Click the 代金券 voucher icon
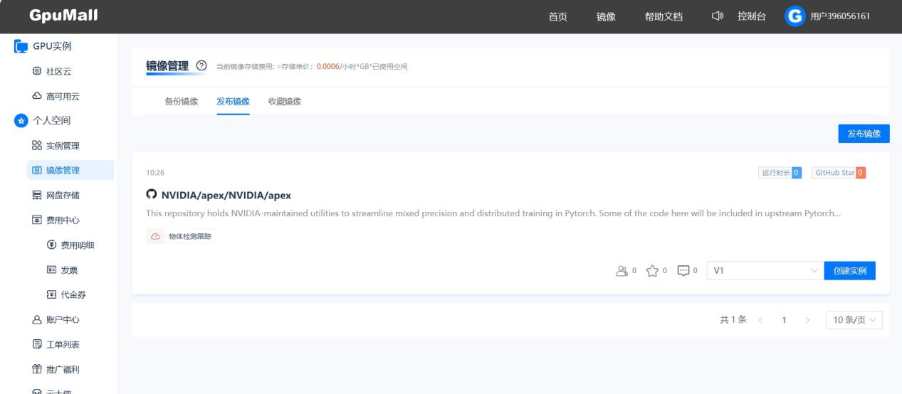This screenshot has height=394, width=902. (51, 295)
